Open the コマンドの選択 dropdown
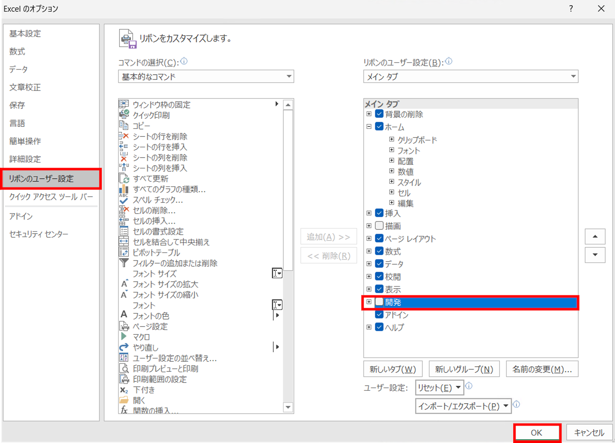The image size is (615, 443). pyautogui.click(x=206, y=76)
